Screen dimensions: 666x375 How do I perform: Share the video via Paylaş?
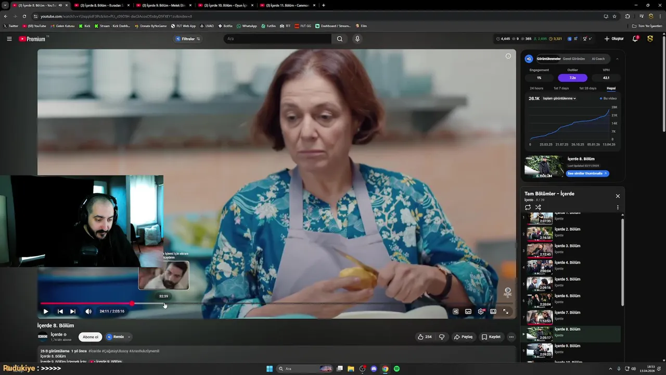tap(463, 337)
